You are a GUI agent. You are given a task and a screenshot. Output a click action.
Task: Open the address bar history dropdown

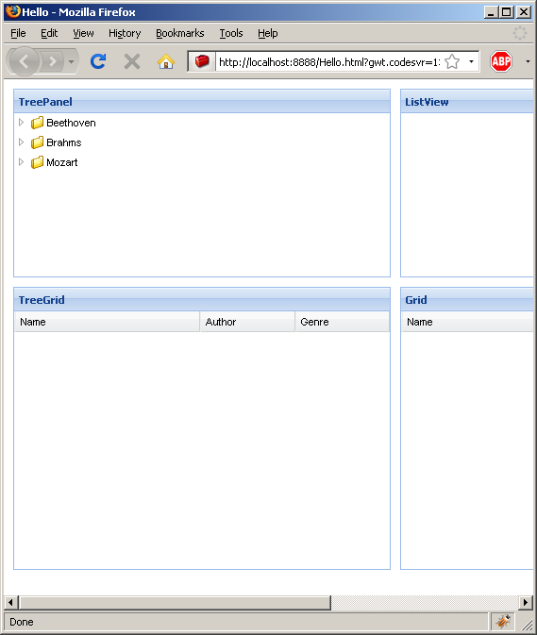click(471, 61)
